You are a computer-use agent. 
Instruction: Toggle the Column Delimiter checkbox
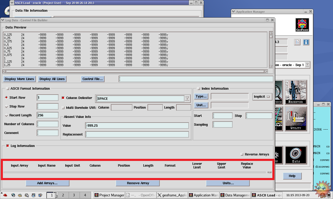pyautogui.click(x=63, y=98)
